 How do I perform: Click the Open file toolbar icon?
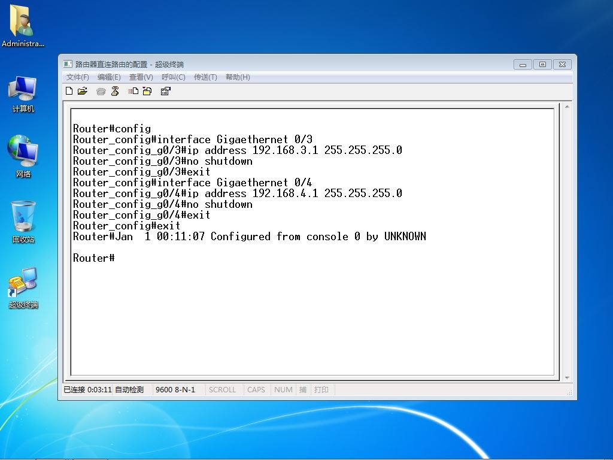[83, 91]
